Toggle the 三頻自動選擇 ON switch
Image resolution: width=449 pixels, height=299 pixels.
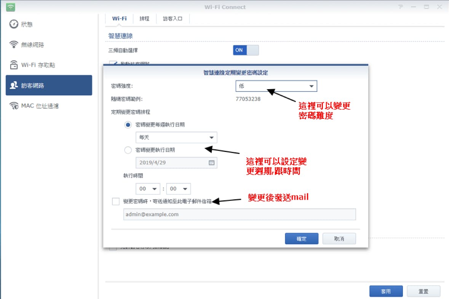tap(246, 50)
